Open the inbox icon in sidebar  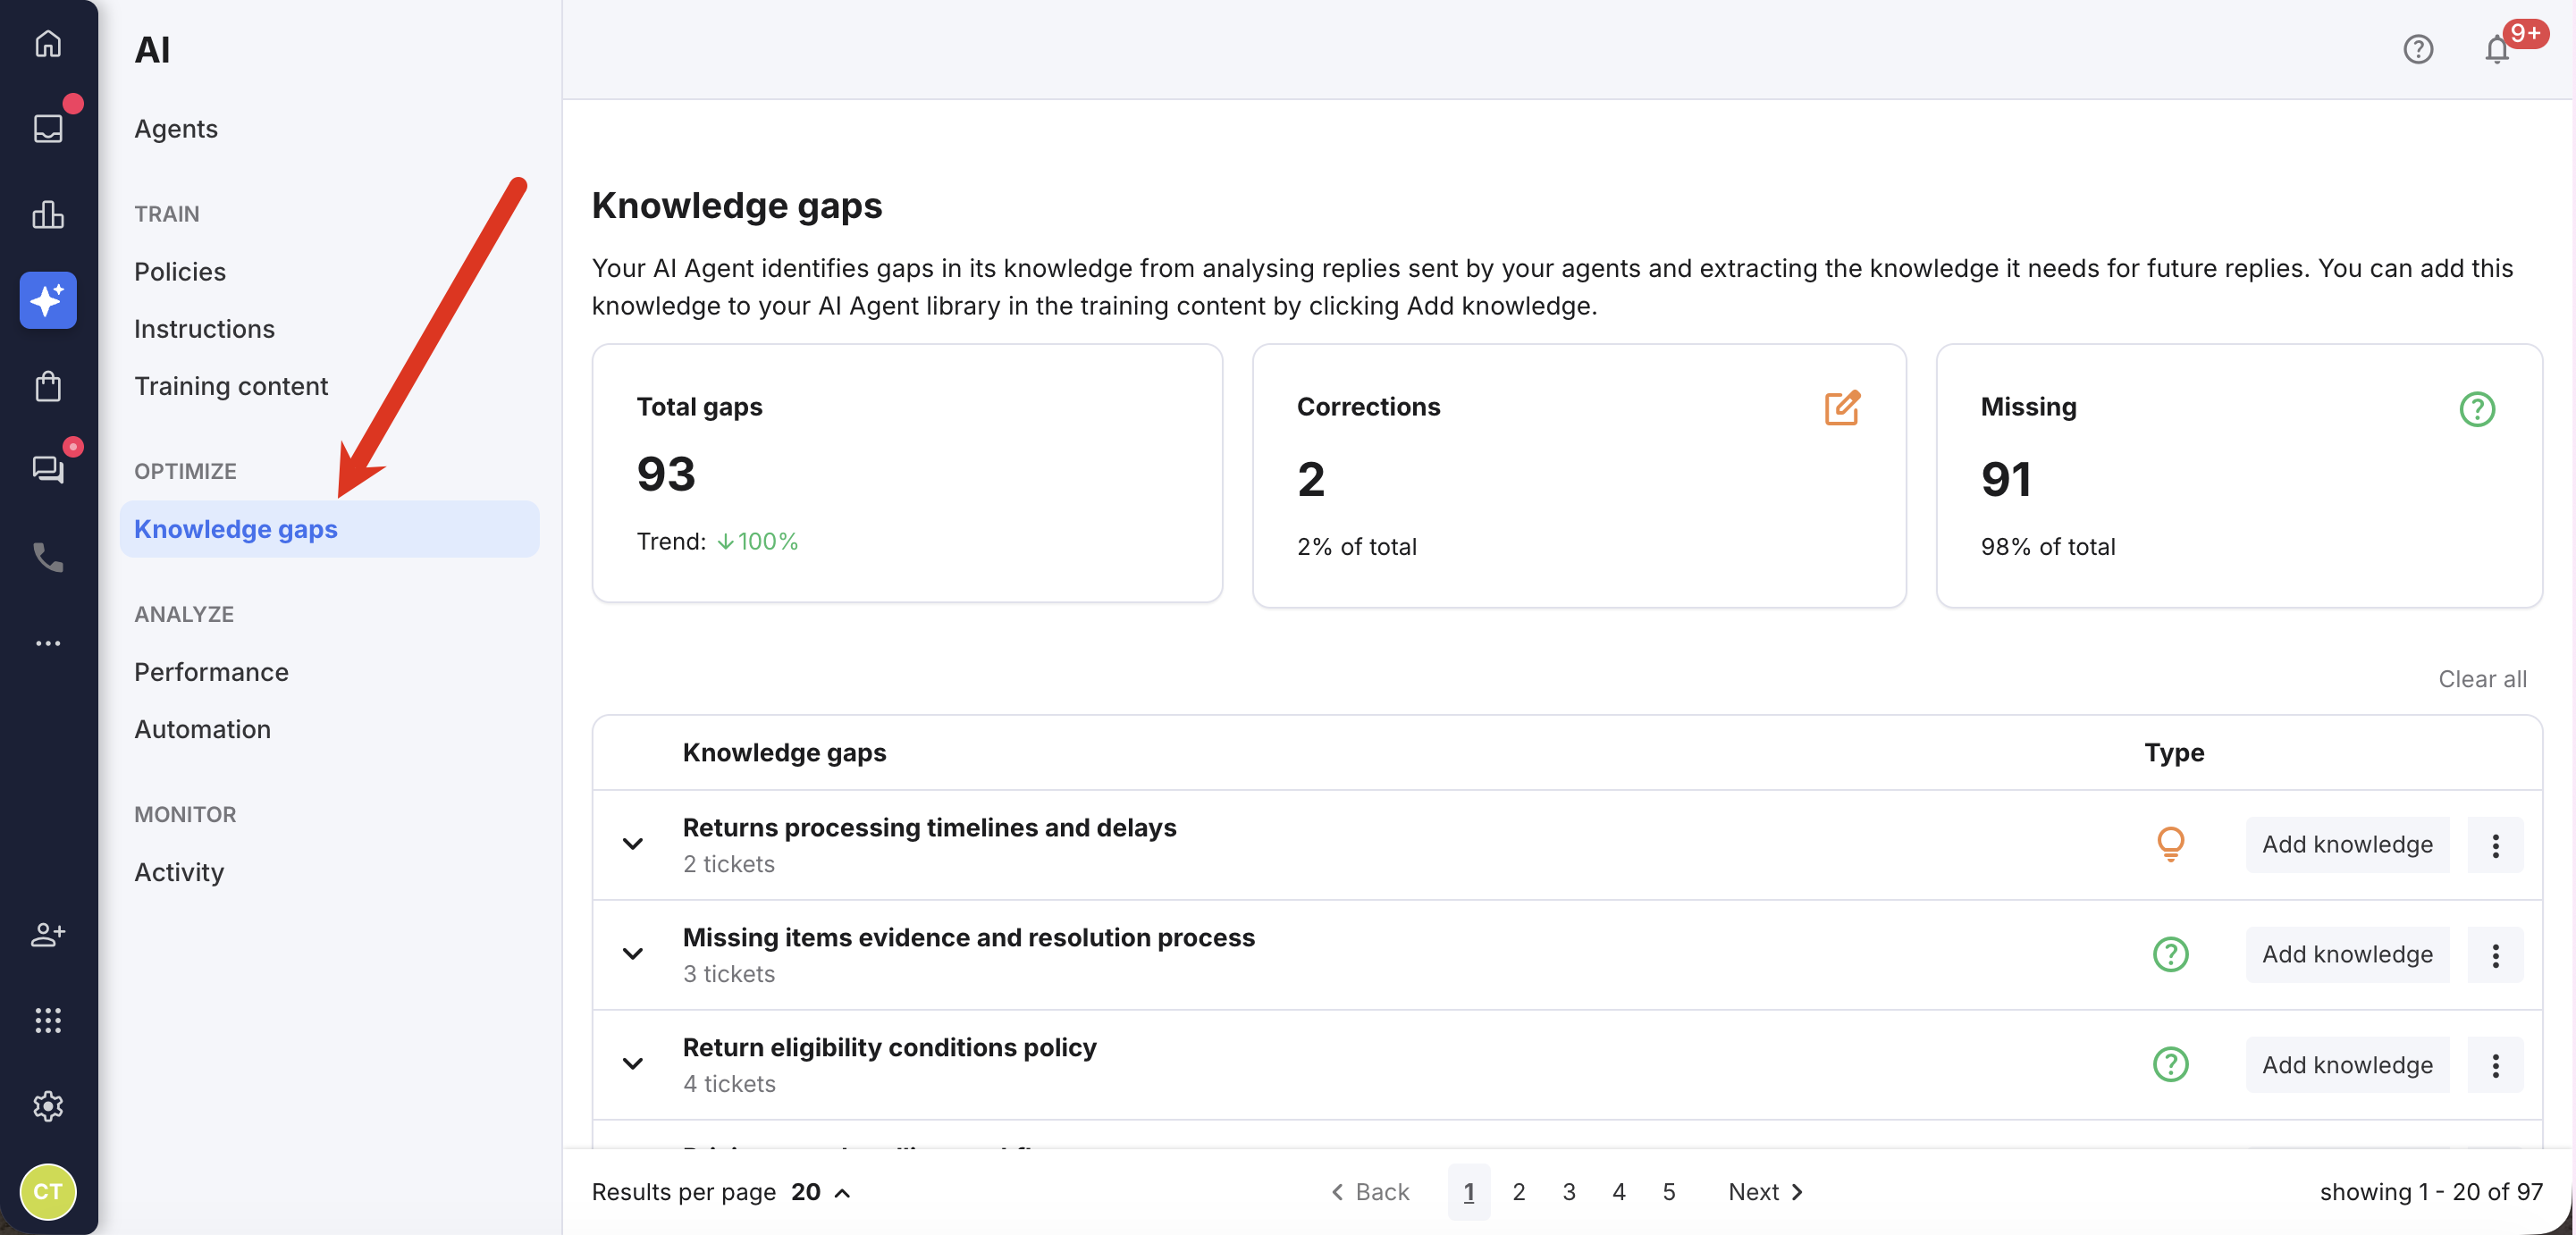(48, 128)
